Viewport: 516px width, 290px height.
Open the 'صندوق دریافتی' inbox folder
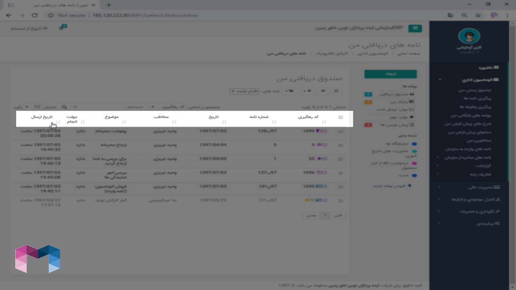pos(397,94)
